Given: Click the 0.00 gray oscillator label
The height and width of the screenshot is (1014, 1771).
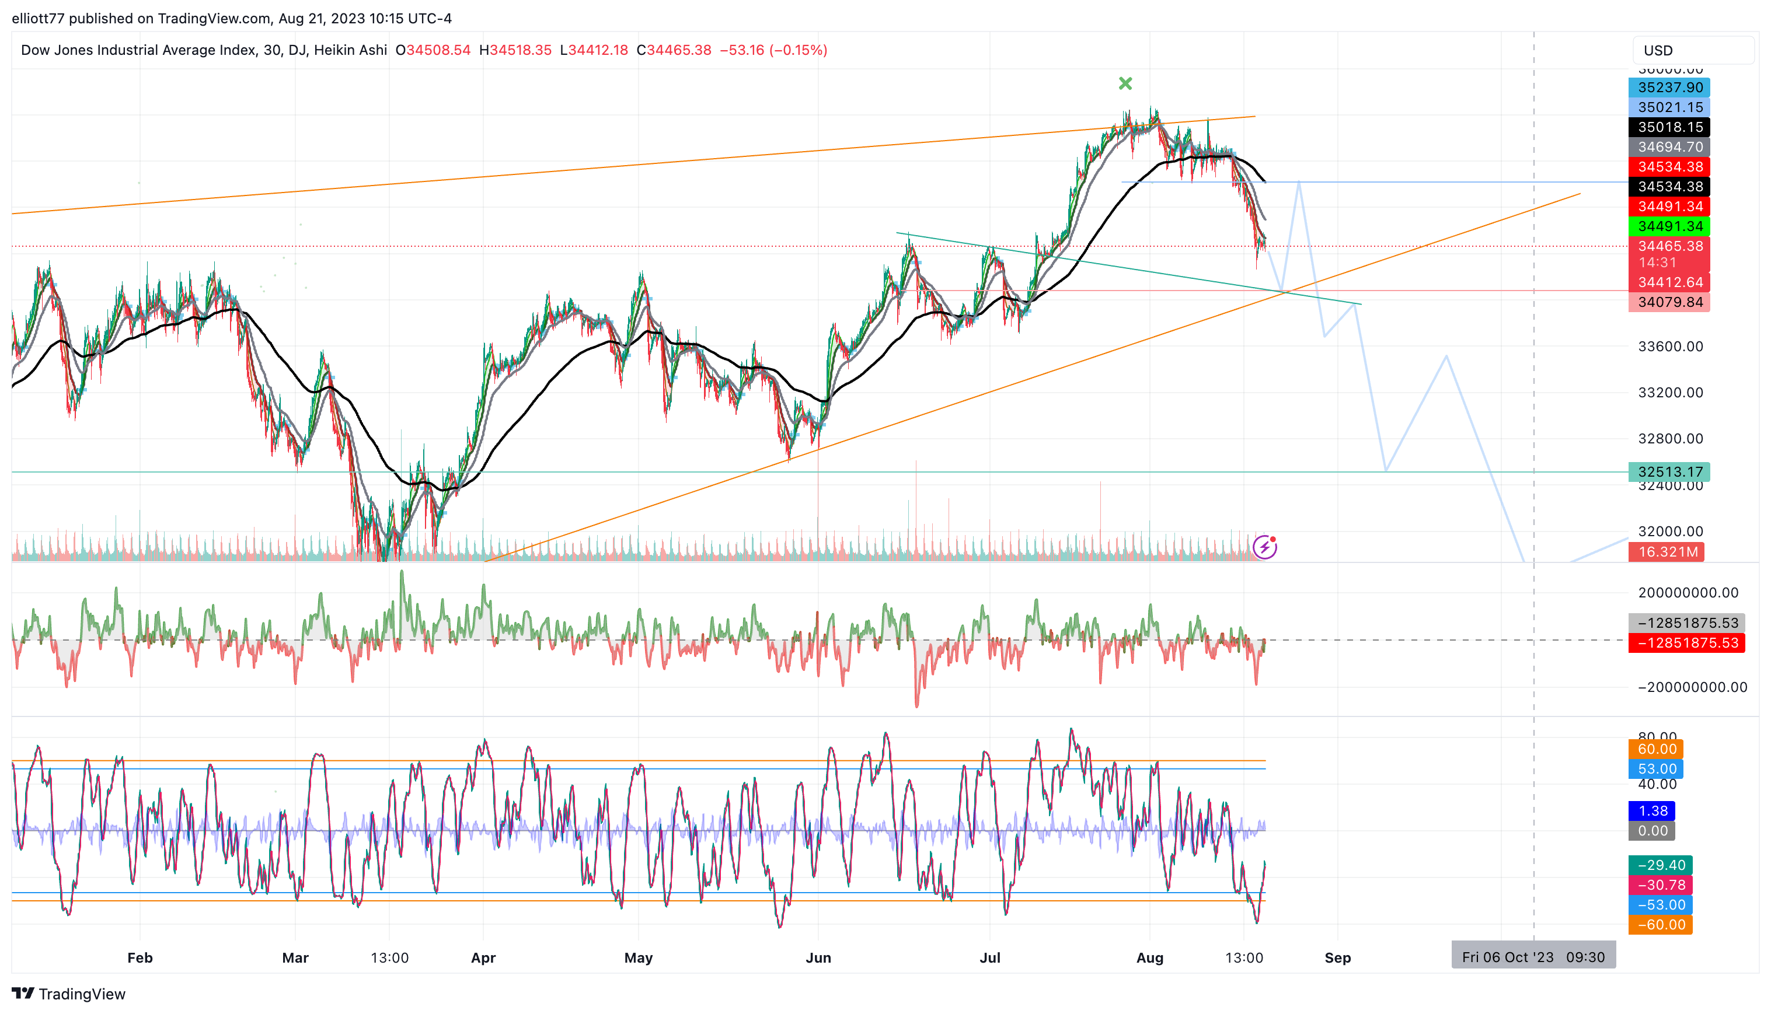Looking at the screenshot, I should (x=1652, y=831).
